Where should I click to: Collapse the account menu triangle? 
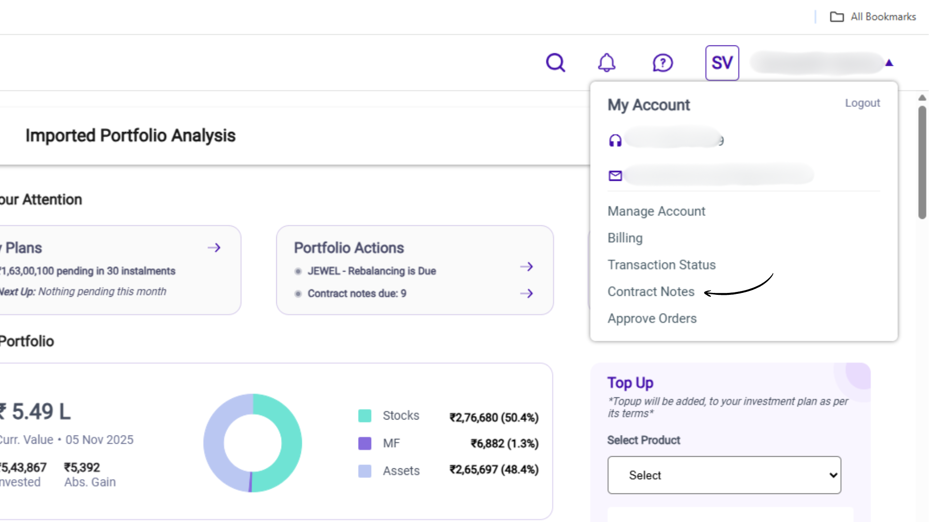pyautogui.click(x=889, y=63)
